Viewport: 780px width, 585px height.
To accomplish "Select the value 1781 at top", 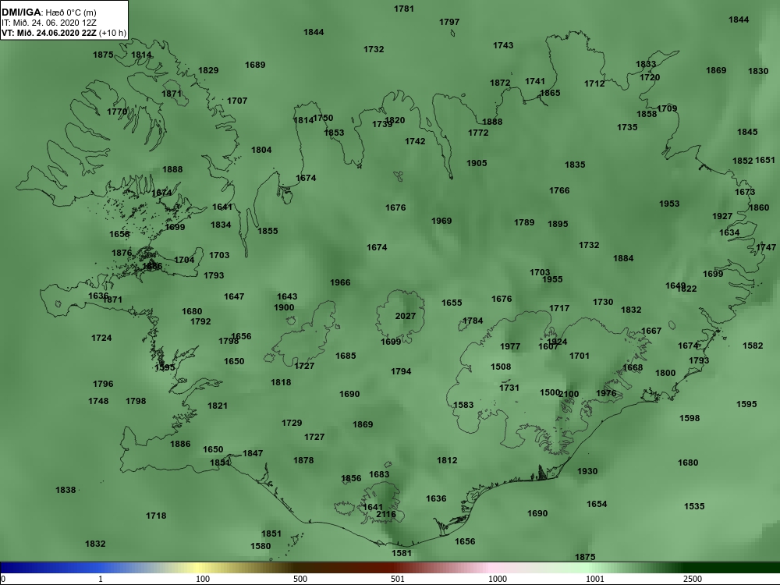I will pos(404,9).
